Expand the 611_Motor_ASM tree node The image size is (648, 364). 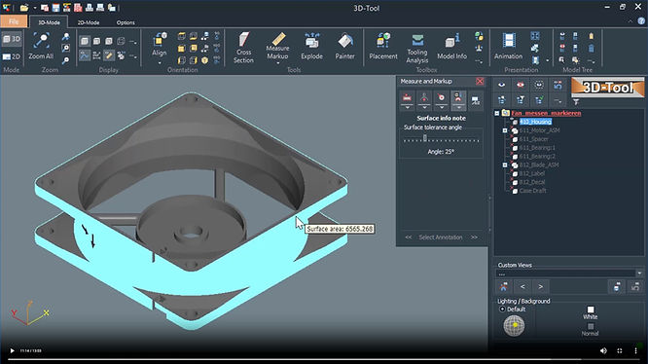click(x=505, y=130)
